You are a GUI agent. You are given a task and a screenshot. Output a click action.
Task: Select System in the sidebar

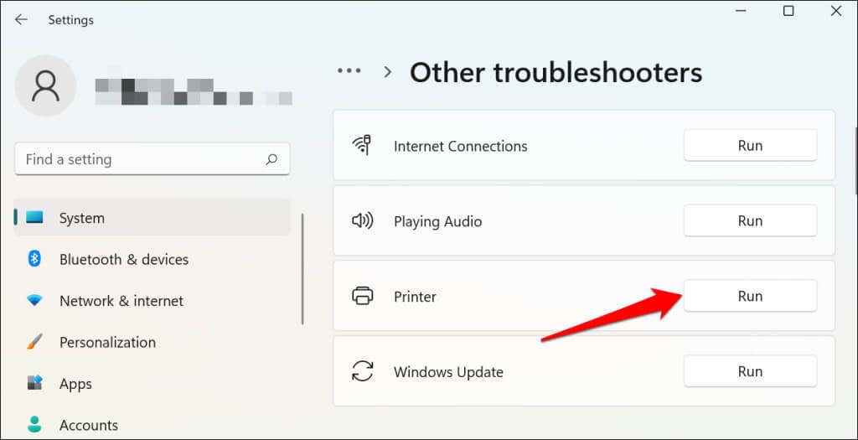click(152, 217)
